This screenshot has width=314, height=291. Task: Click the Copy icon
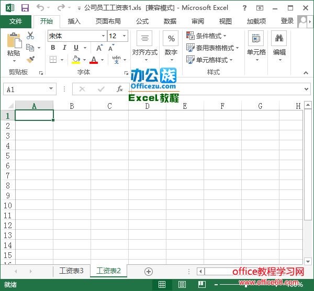coord(30,48)
